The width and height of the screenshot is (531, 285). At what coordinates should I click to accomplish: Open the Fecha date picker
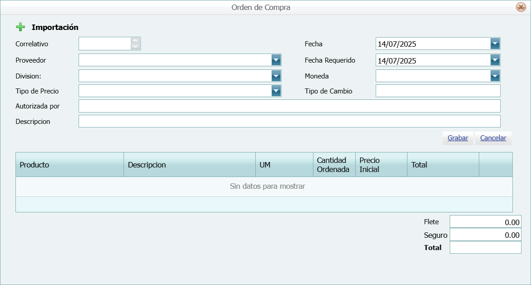click(495, 44)
